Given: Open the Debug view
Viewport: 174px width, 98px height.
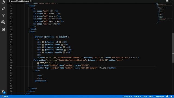Looking at the screenshot, I should pyautogui.click(x=3, y=22).
